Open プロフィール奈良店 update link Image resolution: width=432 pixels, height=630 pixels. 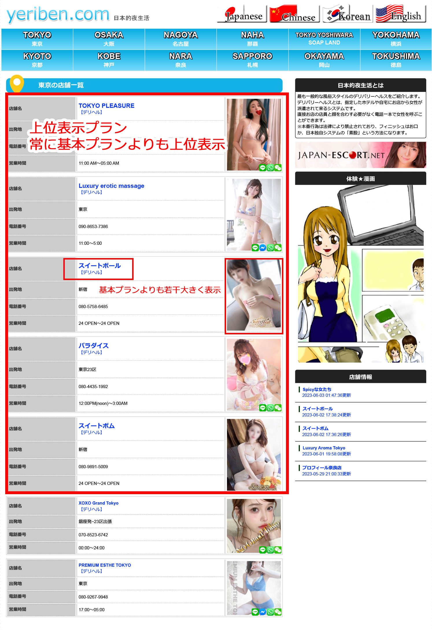click(322, 468)
